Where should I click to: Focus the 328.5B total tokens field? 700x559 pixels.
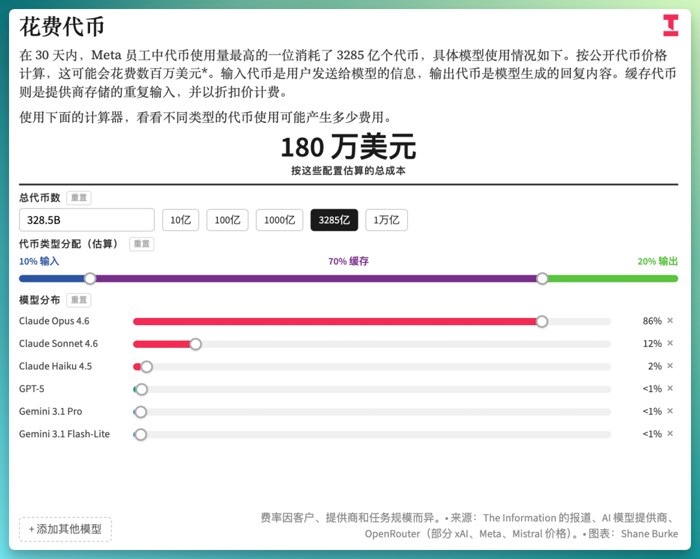[x=87, y=220]
